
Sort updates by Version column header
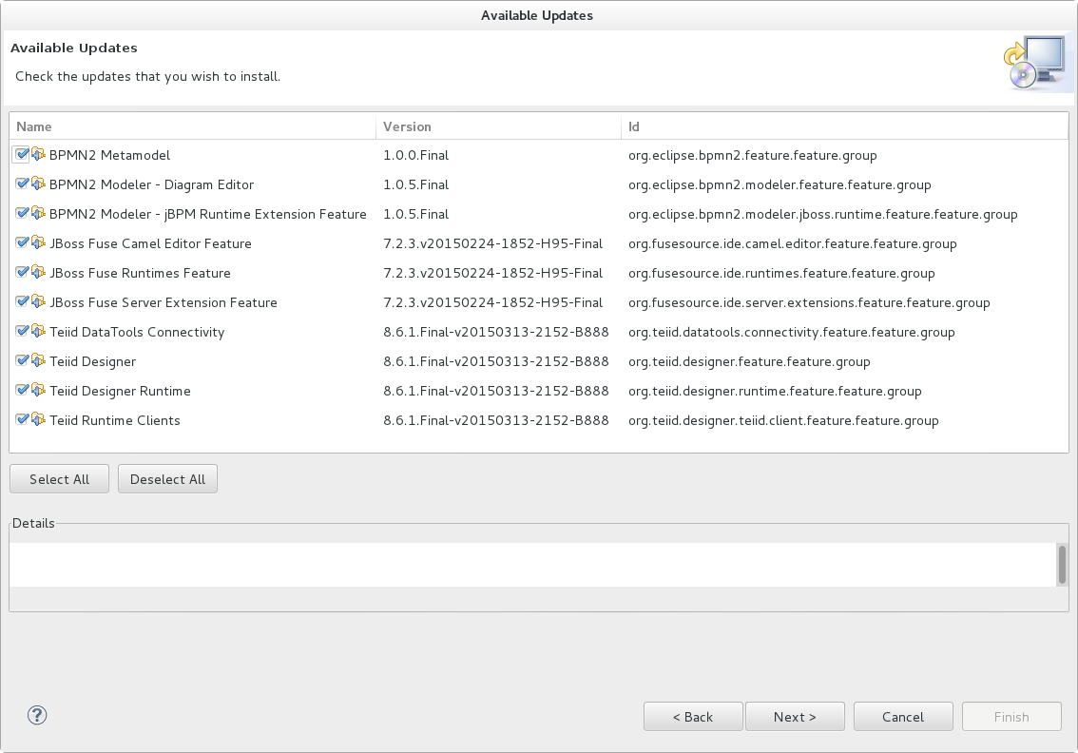pyautogui.click(x=498, y=126)
